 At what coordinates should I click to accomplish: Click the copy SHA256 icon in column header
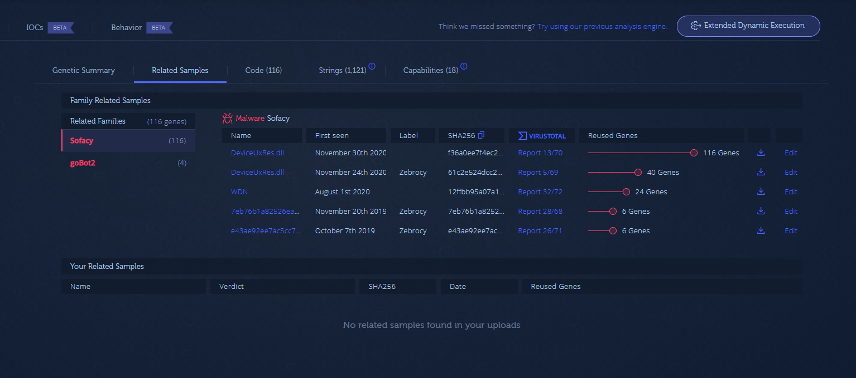tap(481, 135)
